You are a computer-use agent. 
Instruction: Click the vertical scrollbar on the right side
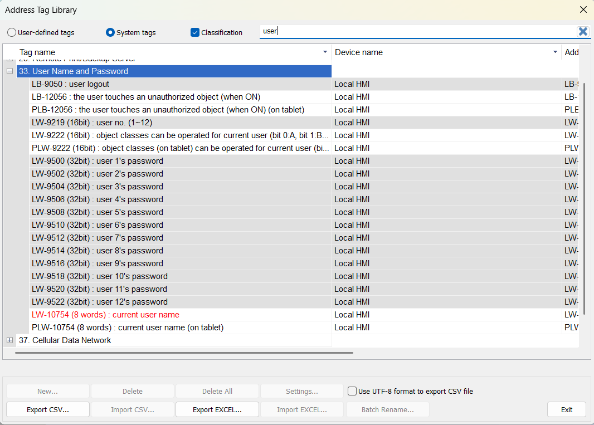[x=585, y=195]
